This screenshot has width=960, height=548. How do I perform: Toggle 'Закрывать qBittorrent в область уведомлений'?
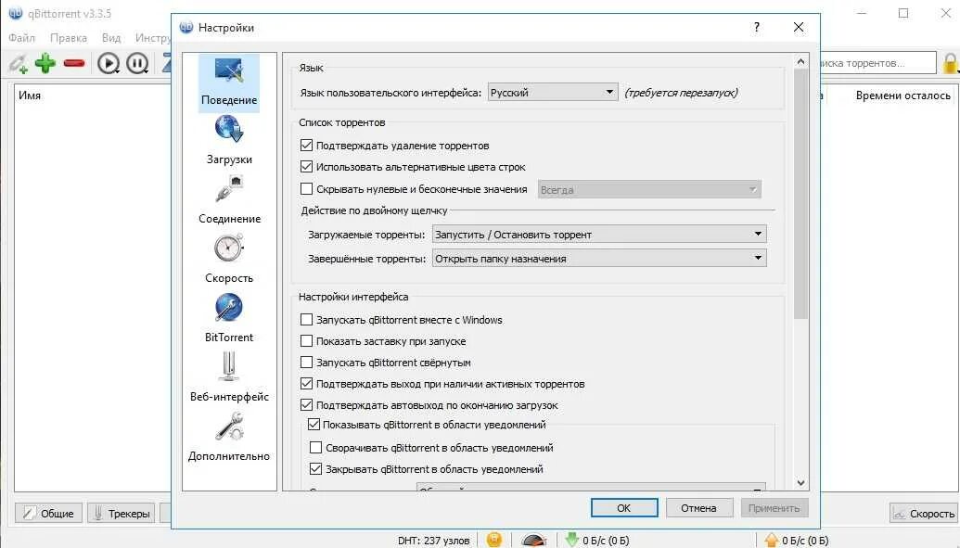[316, 469]
